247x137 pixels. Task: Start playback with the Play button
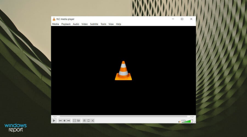[x=54, y=121]
